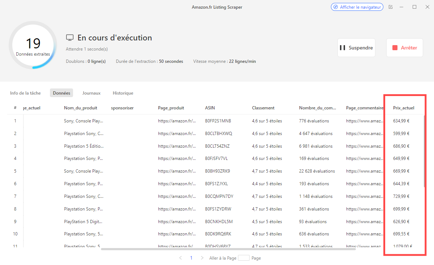Stop the task with Arrêter
This screenshot has height=265, width=434.
click(x=405, y=48)
